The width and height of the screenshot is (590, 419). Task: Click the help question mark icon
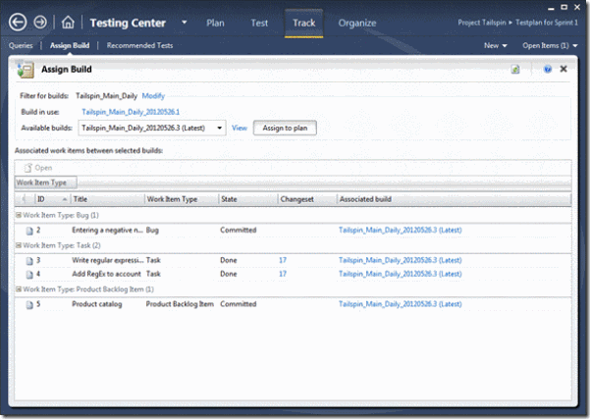(547, 70)
